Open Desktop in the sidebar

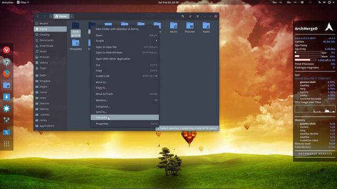point(51,35)
